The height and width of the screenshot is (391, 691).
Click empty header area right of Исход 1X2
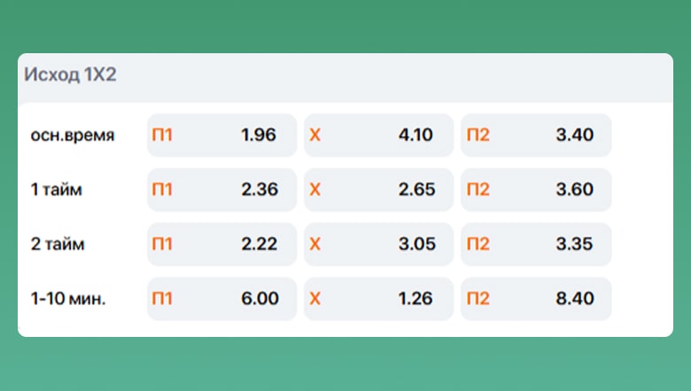click(x=399, y=75)
